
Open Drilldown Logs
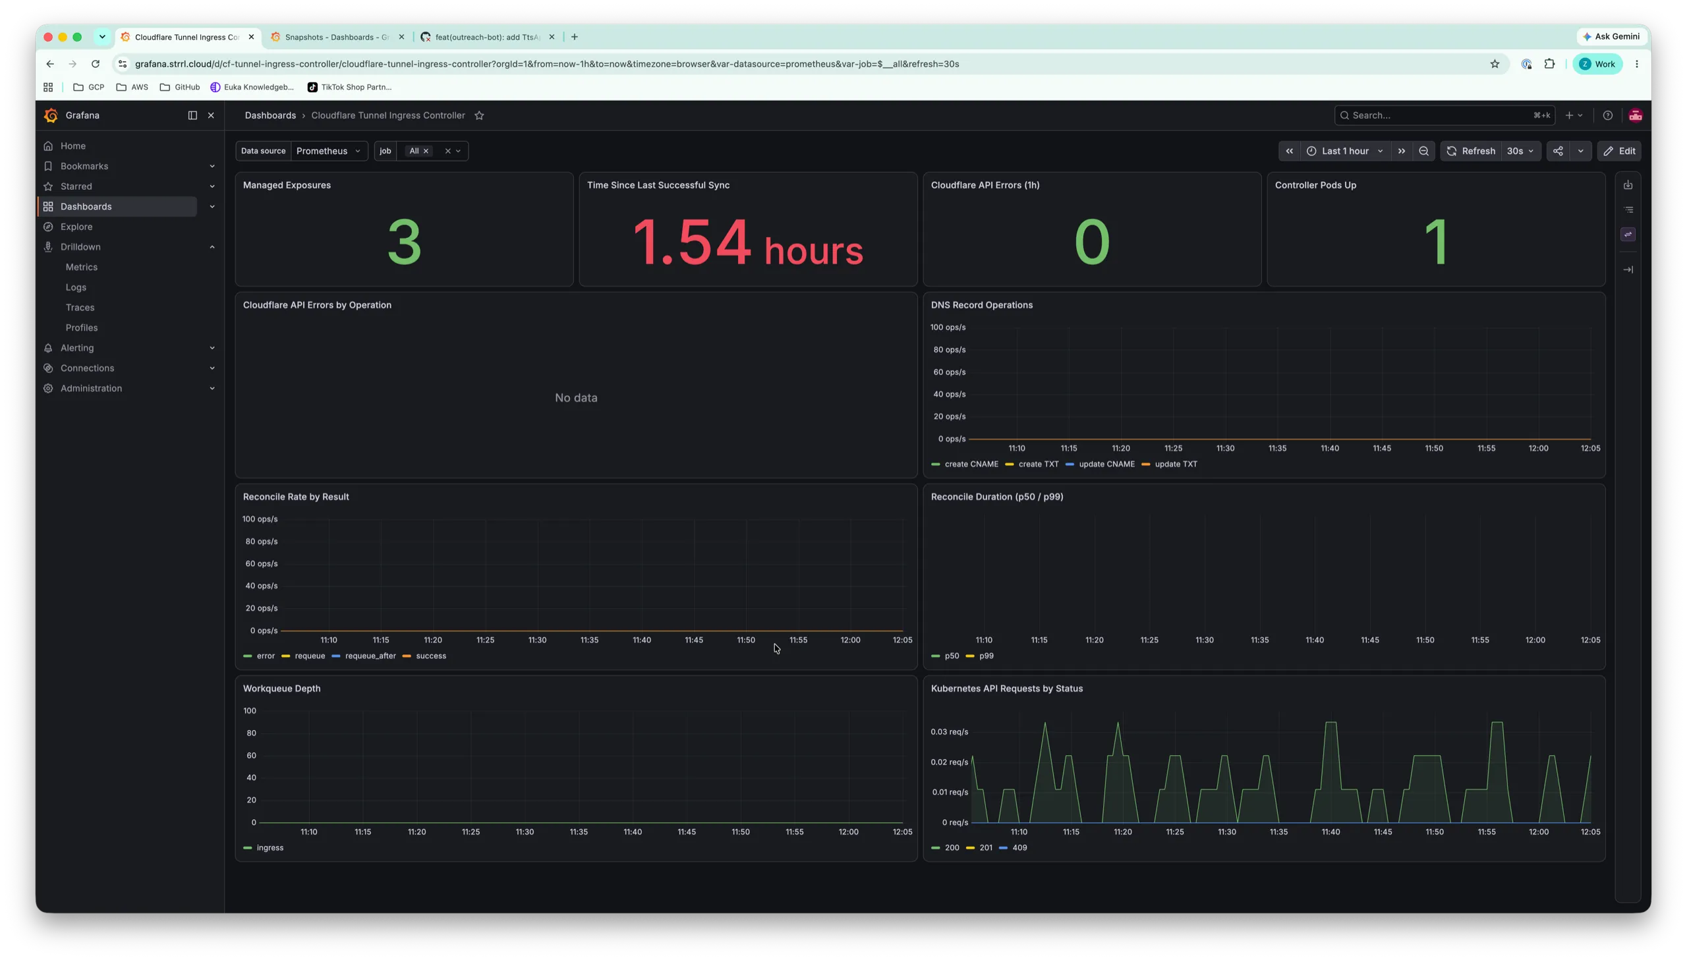pyautogui.click(x=76, y=287)
